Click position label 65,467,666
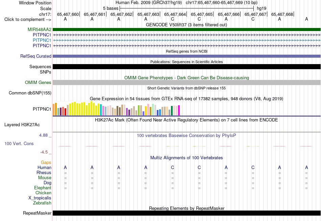 tap(229, 14)
